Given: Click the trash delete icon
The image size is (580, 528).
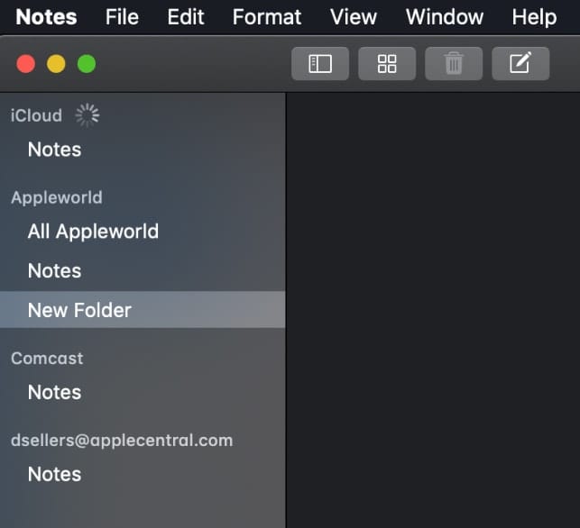Looking at the screenshot, I should point(454,64).
